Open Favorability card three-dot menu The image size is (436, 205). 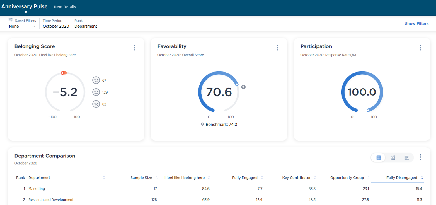click(277, 48)
